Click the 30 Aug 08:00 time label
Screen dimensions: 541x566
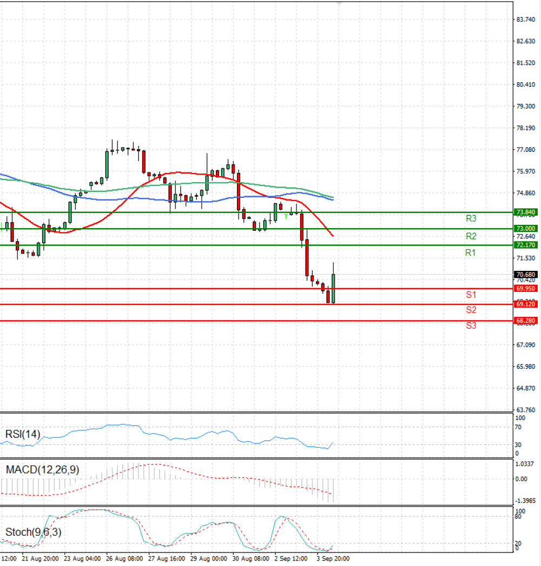(x=251, y=559)
